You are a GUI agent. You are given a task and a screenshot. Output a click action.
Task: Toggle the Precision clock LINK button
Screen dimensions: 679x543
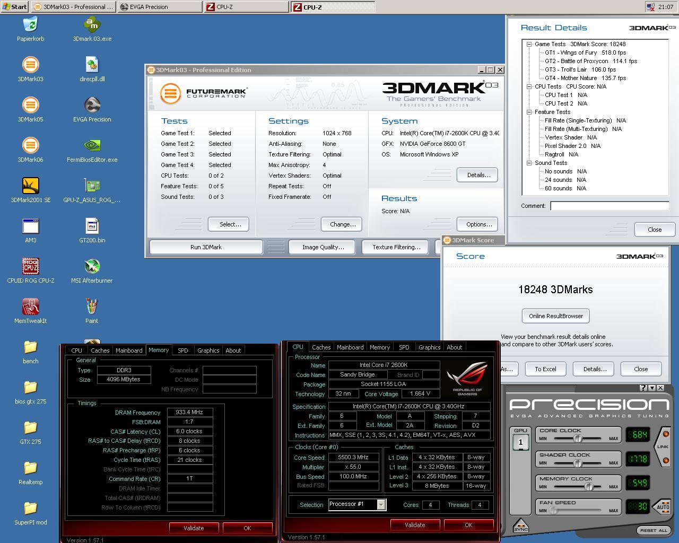coord(663,446)
